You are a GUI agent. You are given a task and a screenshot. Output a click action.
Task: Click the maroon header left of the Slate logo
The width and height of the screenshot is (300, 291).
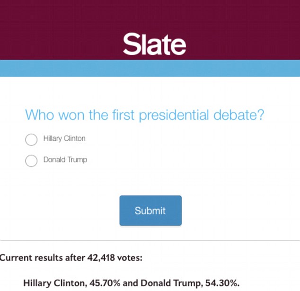[57, 33]
